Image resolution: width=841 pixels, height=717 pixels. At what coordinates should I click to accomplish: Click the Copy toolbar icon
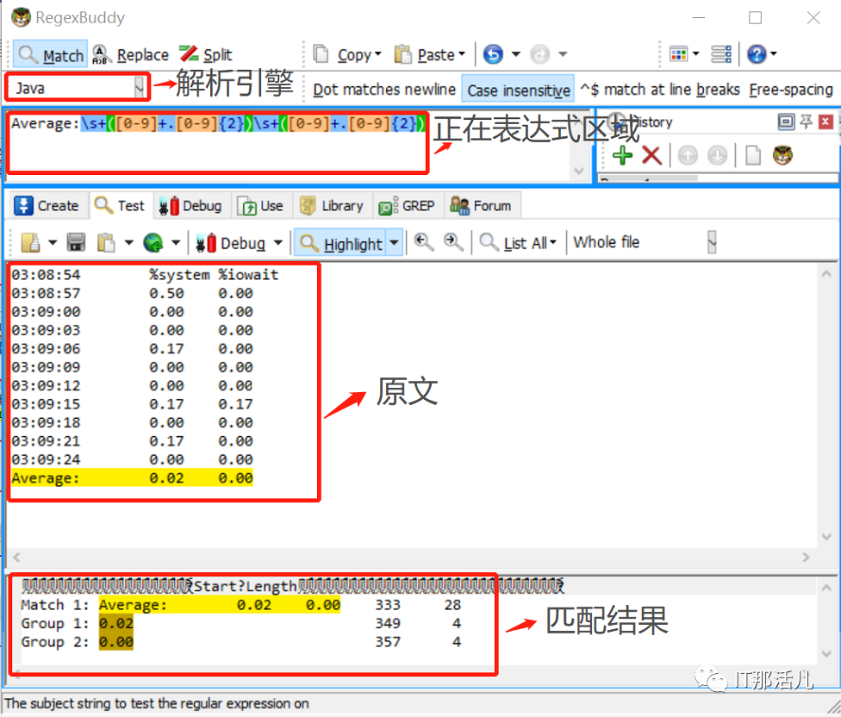click(x=321, y=54)
